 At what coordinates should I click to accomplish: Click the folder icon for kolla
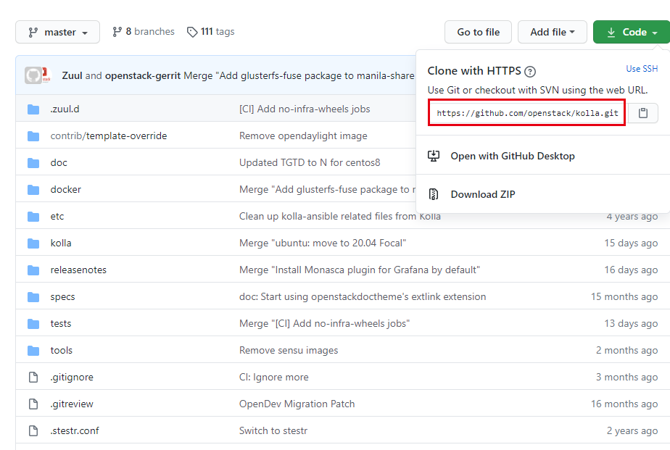pyautogui.click(x=33, y=243)
